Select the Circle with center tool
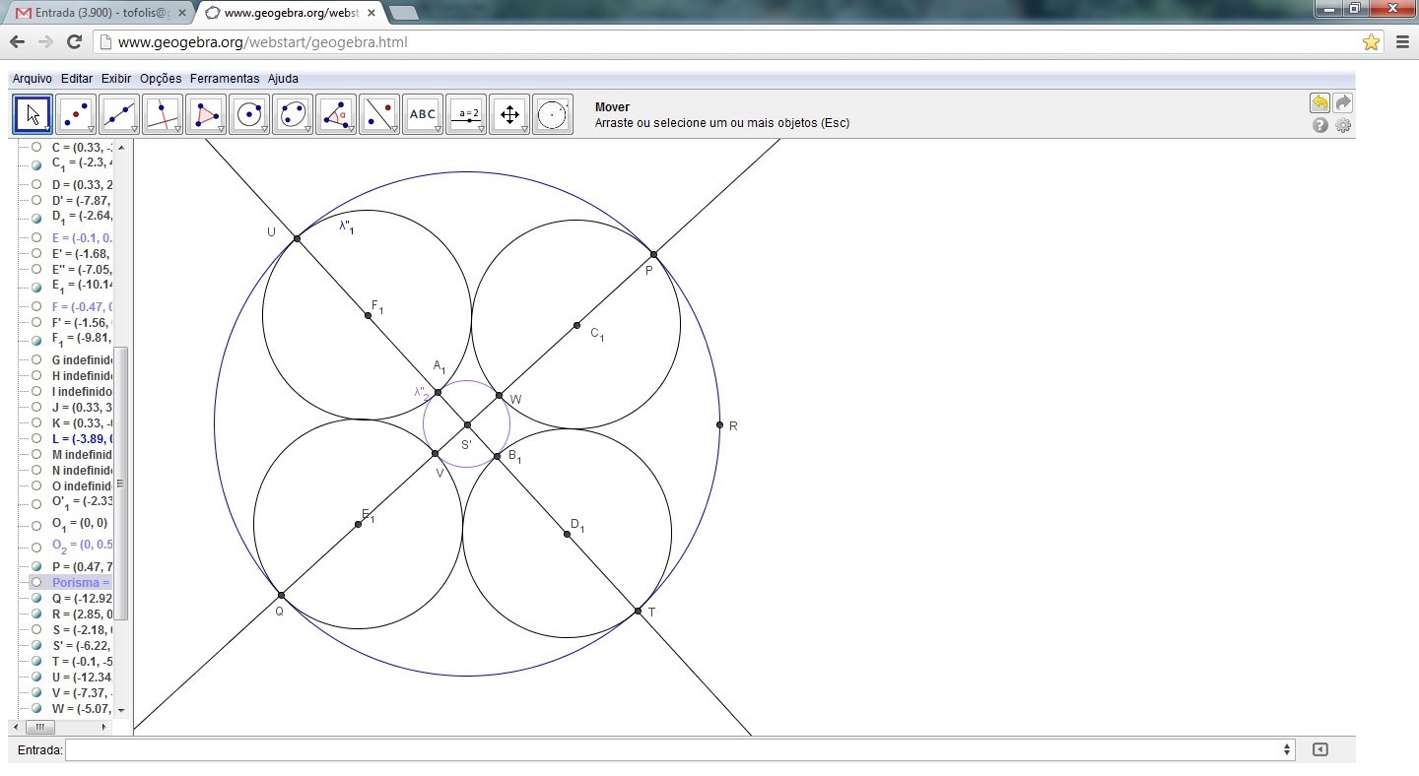The image size is (1419, 776). pos(249,114)
